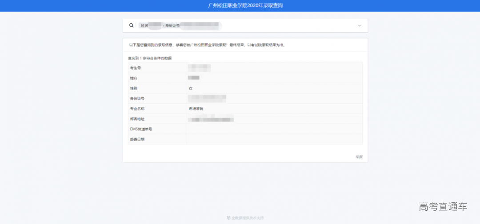
Task: Click the 查询到 1 条符合条件的数据 result count
Action: tap(150, 58)
